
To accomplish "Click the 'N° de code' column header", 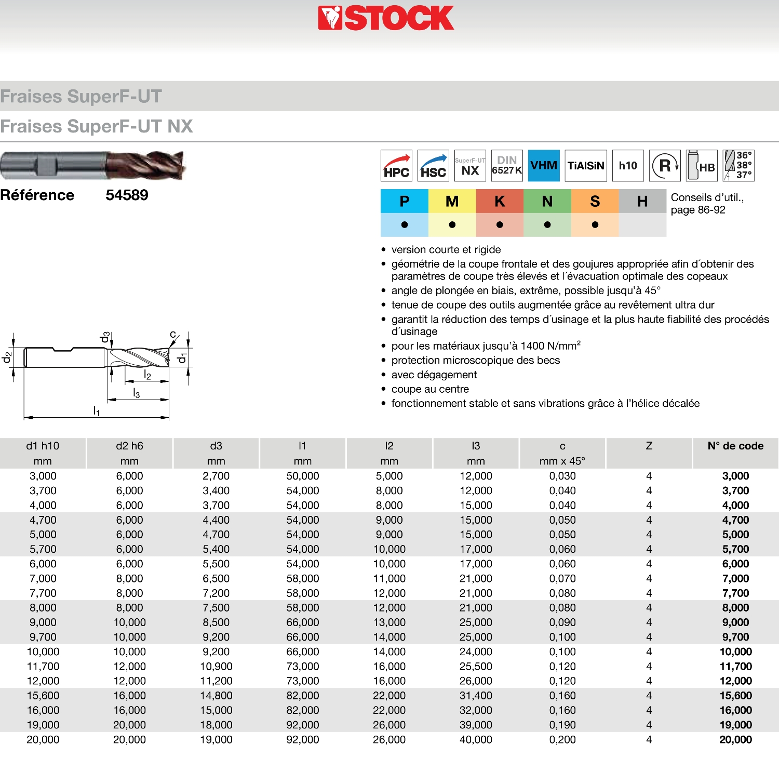I will pyautogui.click(x=735, y=453).
